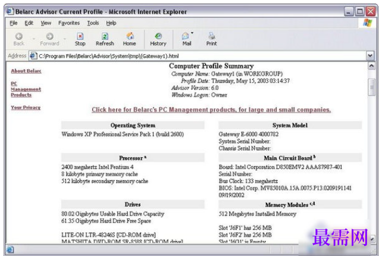Click the Profile Date value text
This screenshot has height=256, width=379.
pos(250,81)
